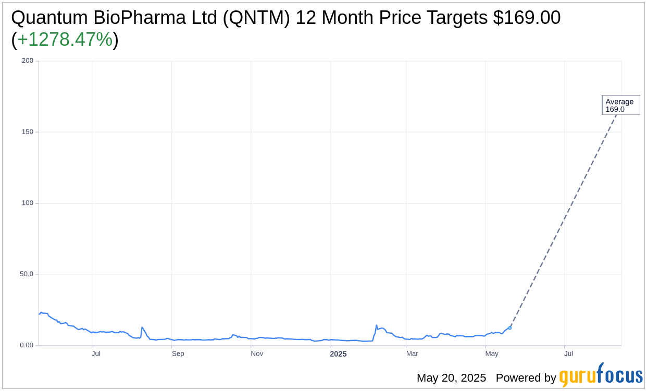Click the Average 169.0 label box
This screenshot has width=647, height=391.
pyautogui.click(x=621, y=105)
